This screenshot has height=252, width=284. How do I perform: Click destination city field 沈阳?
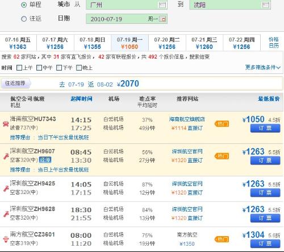pyautogui.click(x=230, y=5)
